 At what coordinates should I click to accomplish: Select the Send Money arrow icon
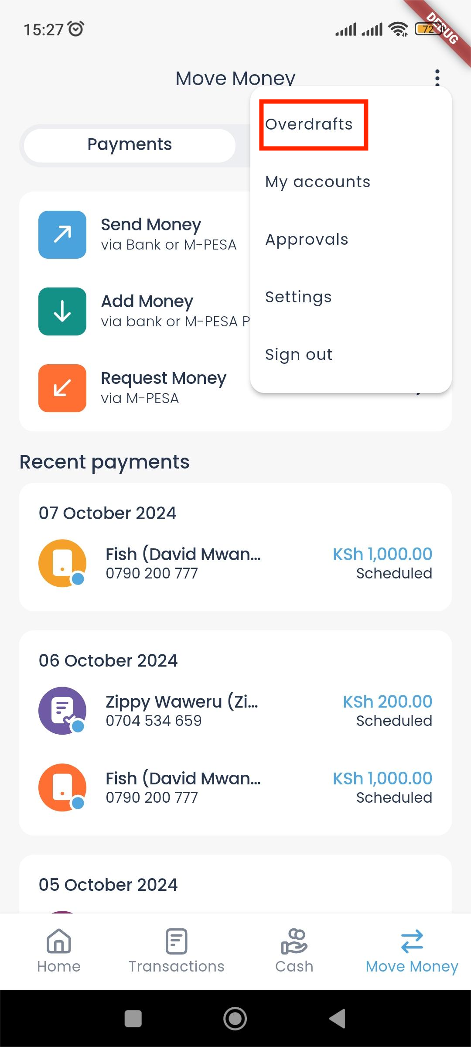62,234
